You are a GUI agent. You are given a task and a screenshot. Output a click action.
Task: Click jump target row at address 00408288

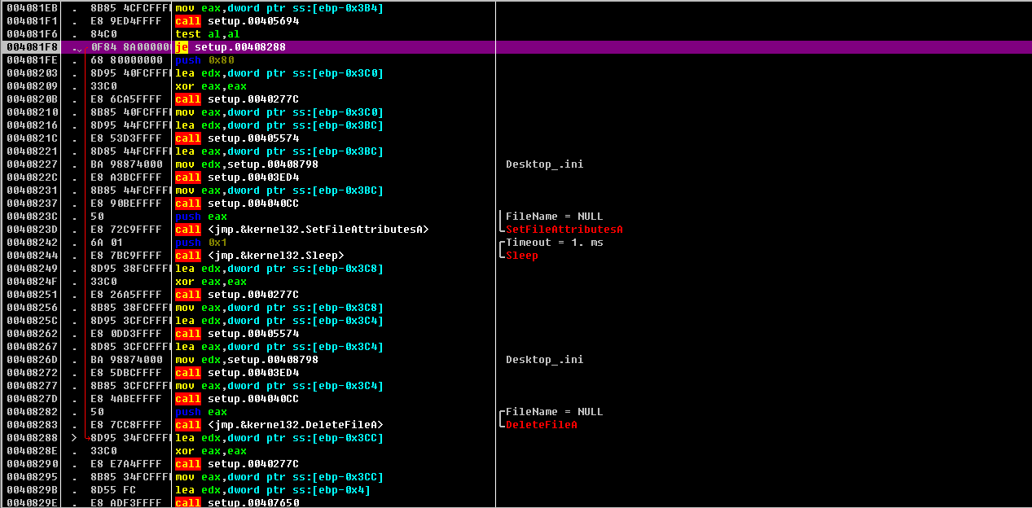pos(516,438)
